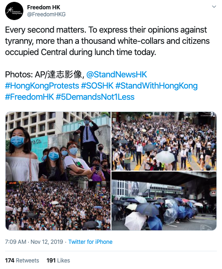Visit the @FreedomHKG handle
Image resolution: width=222 pixels, height=269 pixels.
(x=46, y=14)
